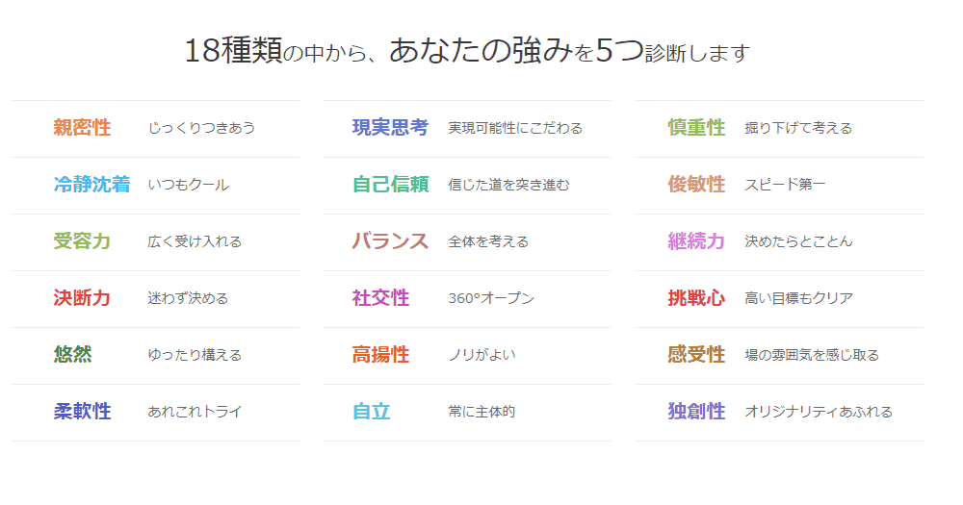This screenshot has height=505, width=963.
Task: Click the 親密性 strength label
Action: pyautogui.click(x=82, y=127)
